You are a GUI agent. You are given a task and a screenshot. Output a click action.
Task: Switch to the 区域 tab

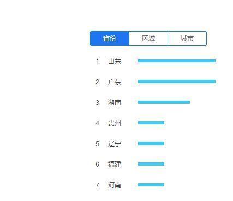pyautogui.click(x=148, y=38)
